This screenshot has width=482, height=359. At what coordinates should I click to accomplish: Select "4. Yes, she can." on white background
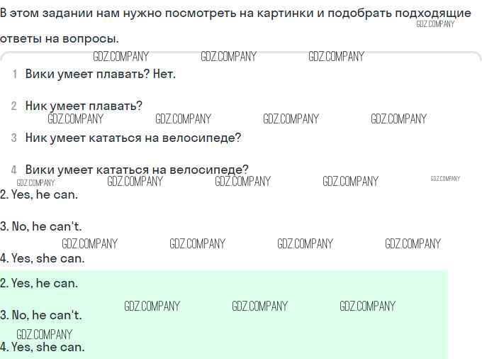[43, 258]
